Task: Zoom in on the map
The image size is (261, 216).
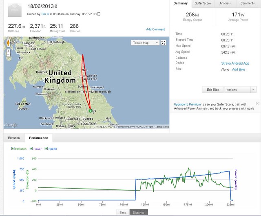Action: tap(7, 51)
